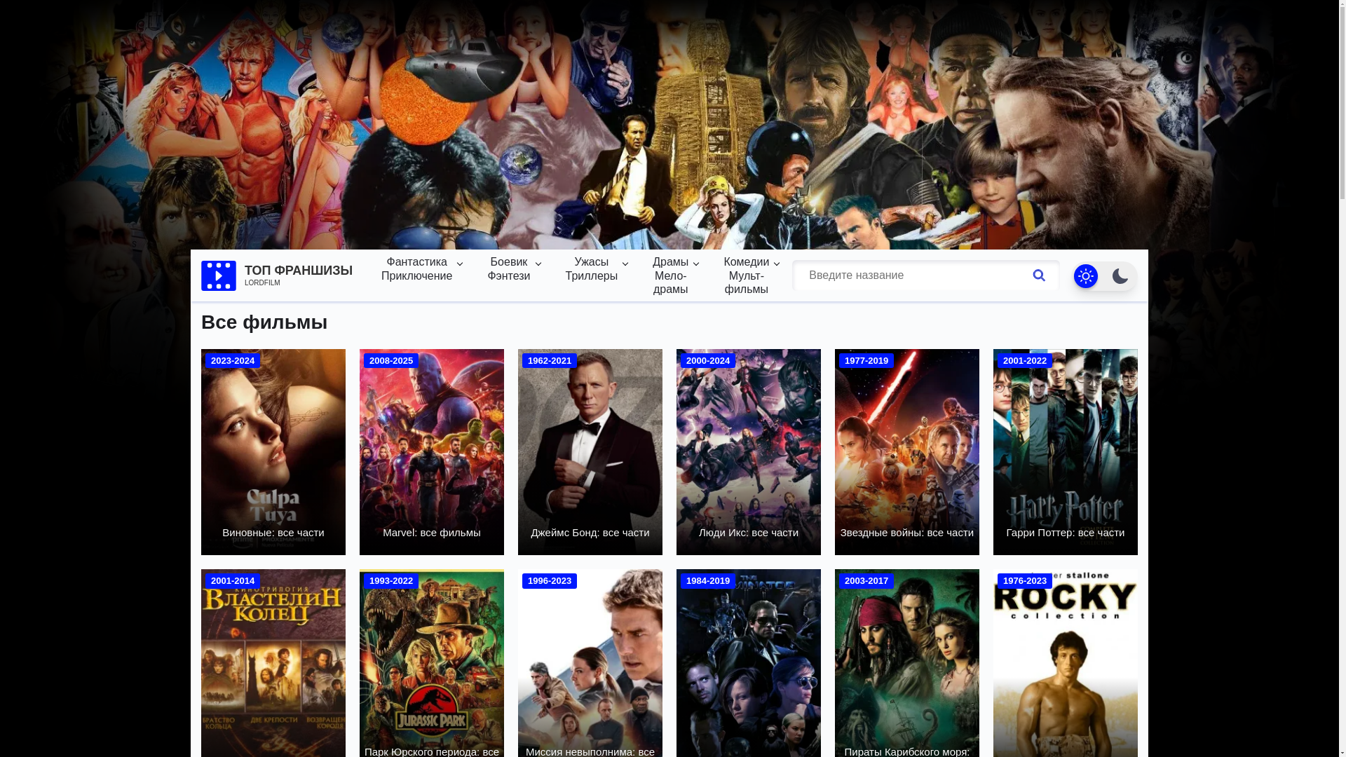Image resolution: width=1346 pixels, height=757 pixels.
Task: Click the 1993-2022 year badge
Action: click(x=391, y=581)
